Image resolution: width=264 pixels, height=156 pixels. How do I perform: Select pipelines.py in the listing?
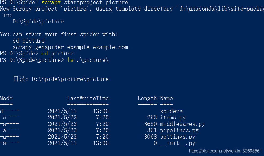[x=179, y=130]
